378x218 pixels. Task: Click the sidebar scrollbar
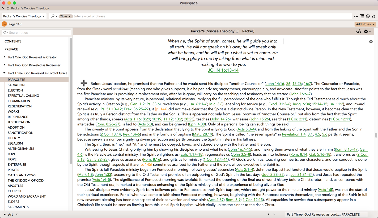[71, 101]
